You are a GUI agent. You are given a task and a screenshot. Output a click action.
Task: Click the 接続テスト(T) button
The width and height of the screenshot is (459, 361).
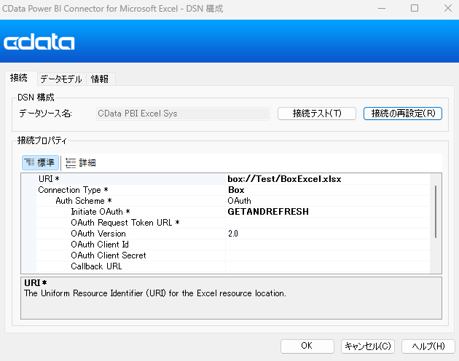[316, 114]
